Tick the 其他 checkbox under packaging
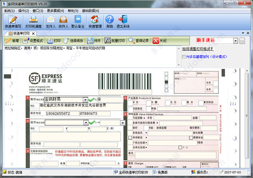 pyautogui.click(x=180, y=148)
